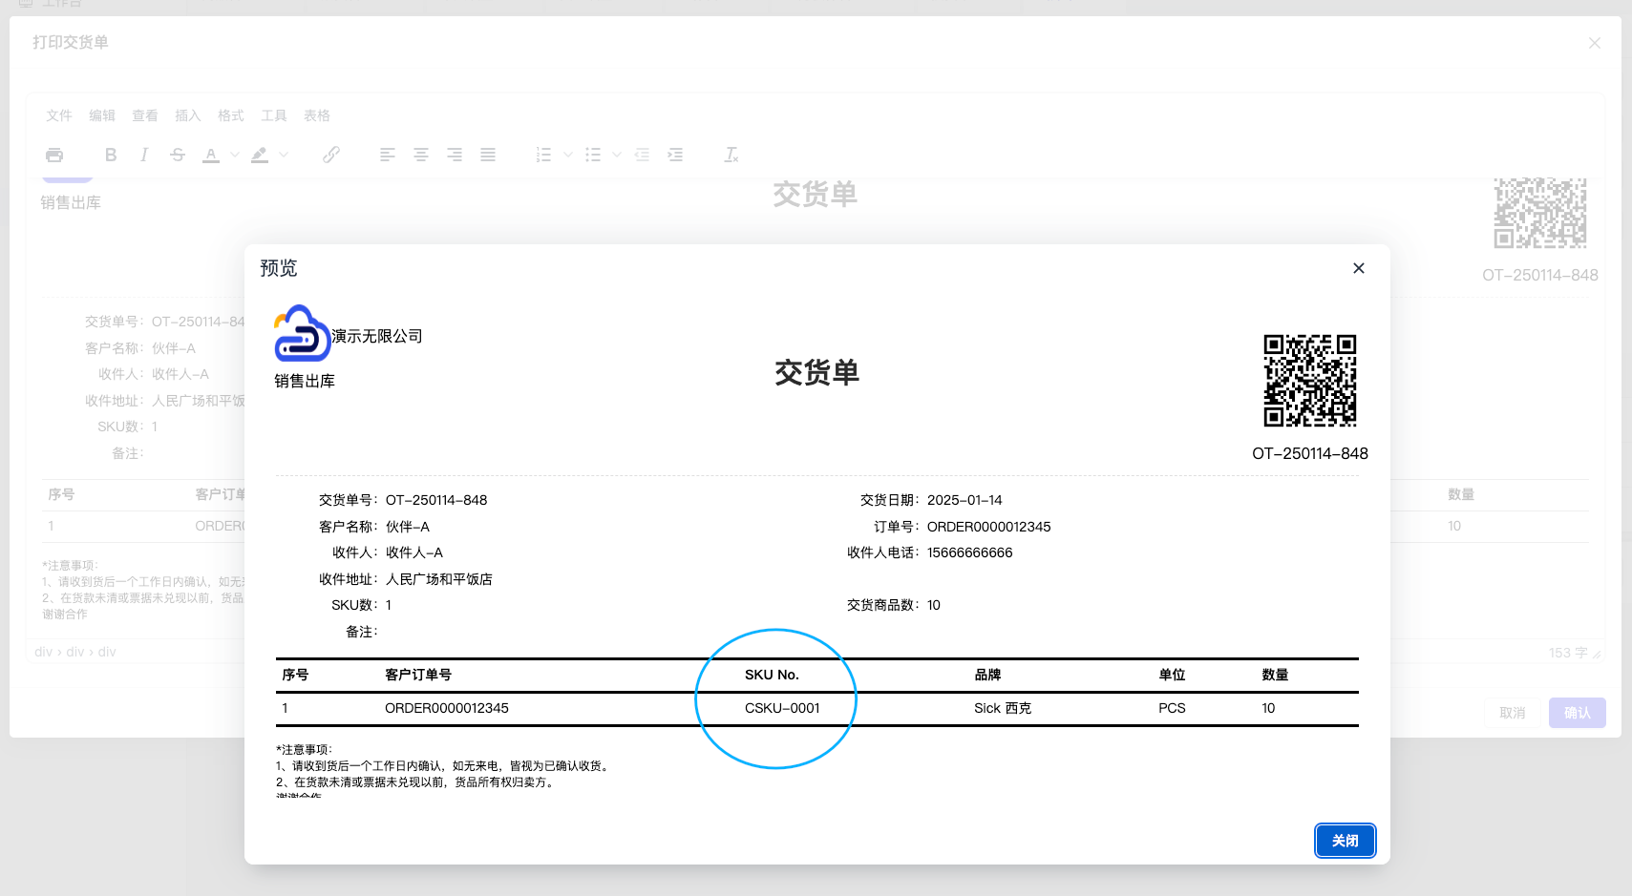Click the 确认 button

pos(1577,713)
